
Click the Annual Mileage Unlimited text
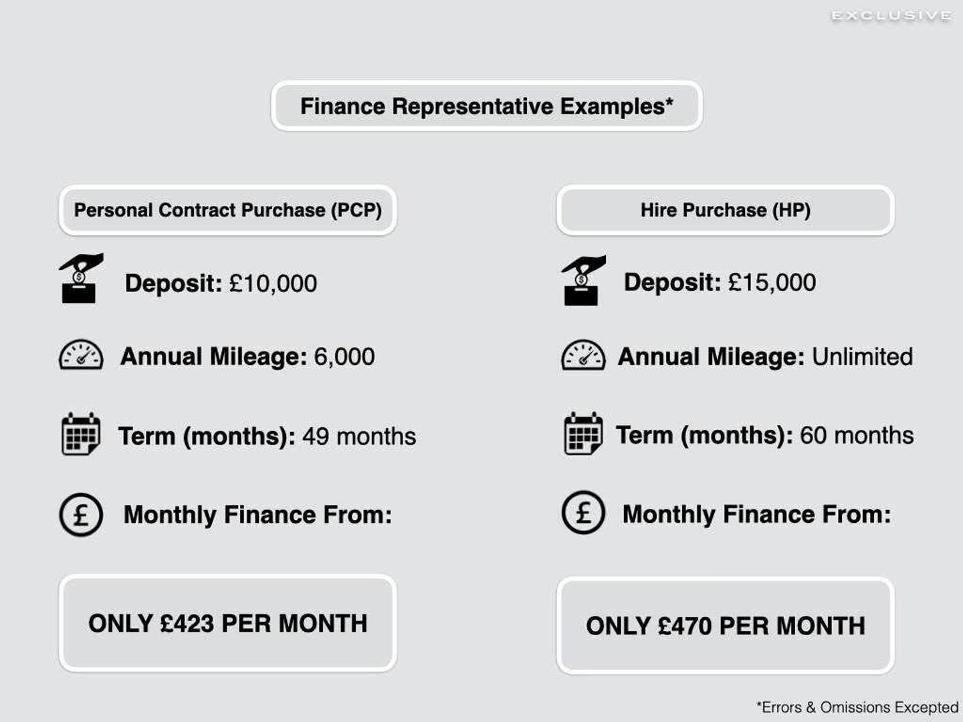click(765, 356)
